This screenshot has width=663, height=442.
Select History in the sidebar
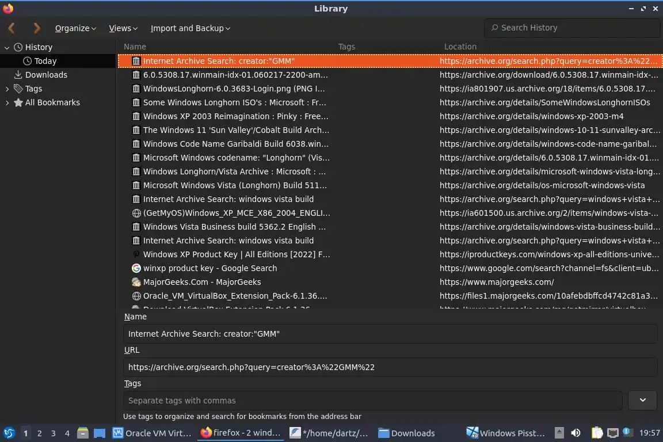tap(39, 47)
